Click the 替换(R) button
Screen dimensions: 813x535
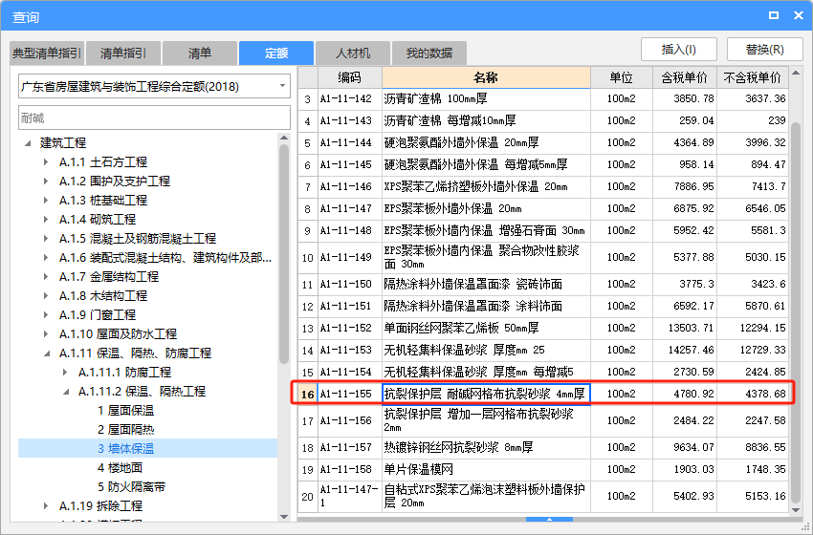pos(765,50)
